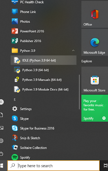Click 'Publisher 2016' text label

click(x=31, y=41)
